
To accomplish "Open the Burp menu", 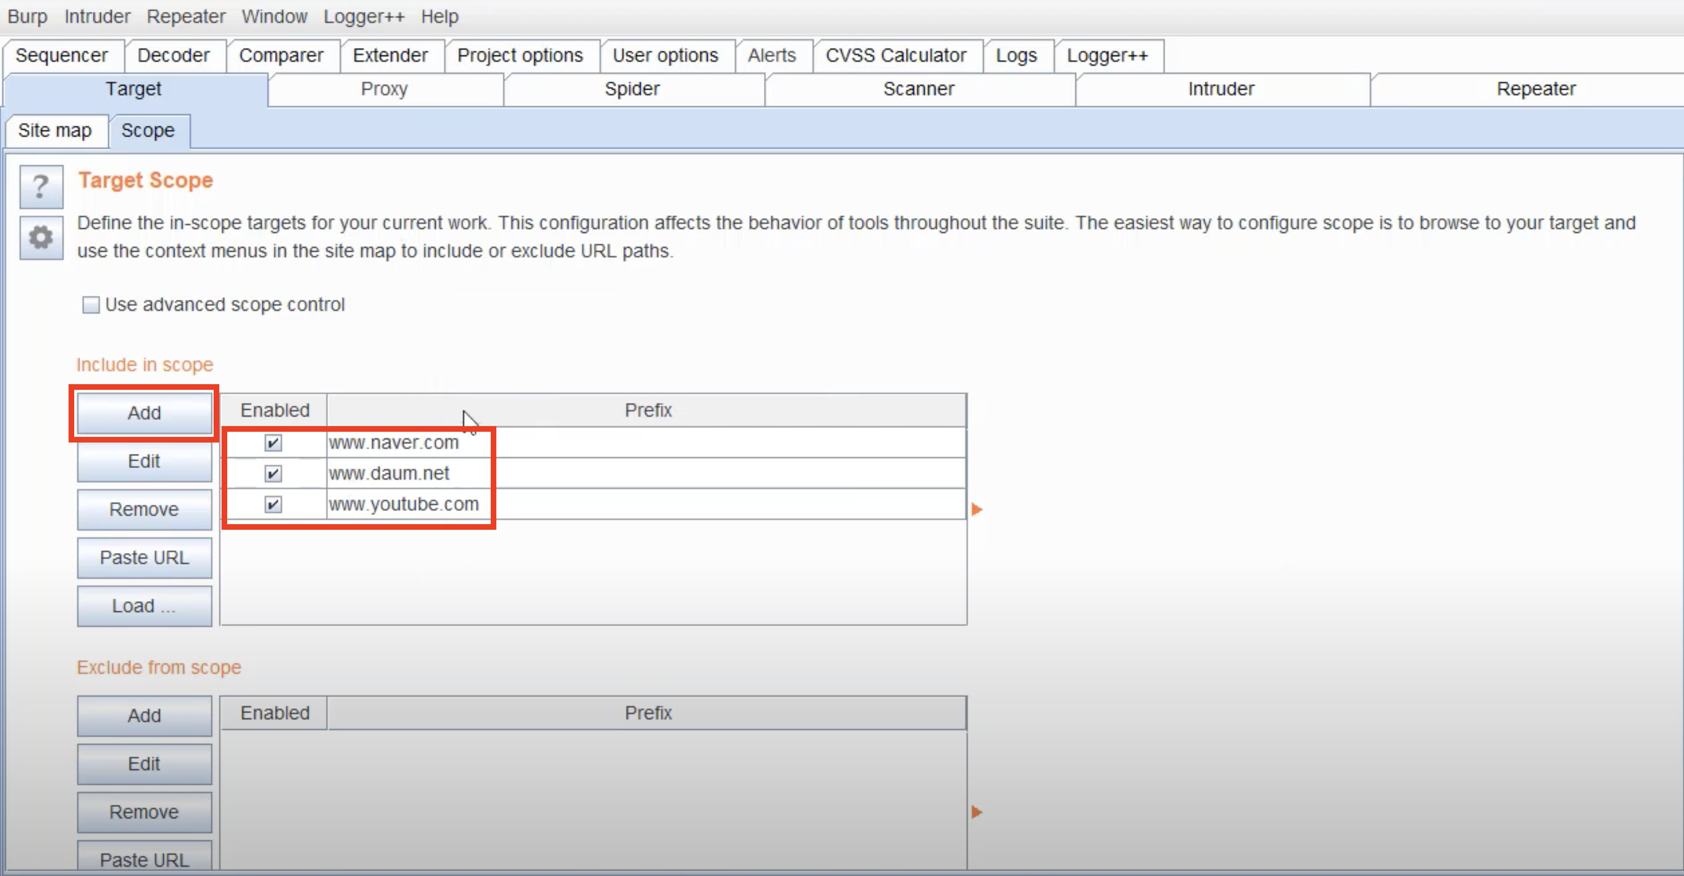I will click(27, 16).
